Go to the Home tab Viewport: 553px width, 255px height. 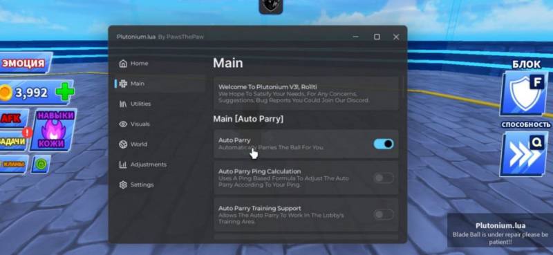(160, 64)
